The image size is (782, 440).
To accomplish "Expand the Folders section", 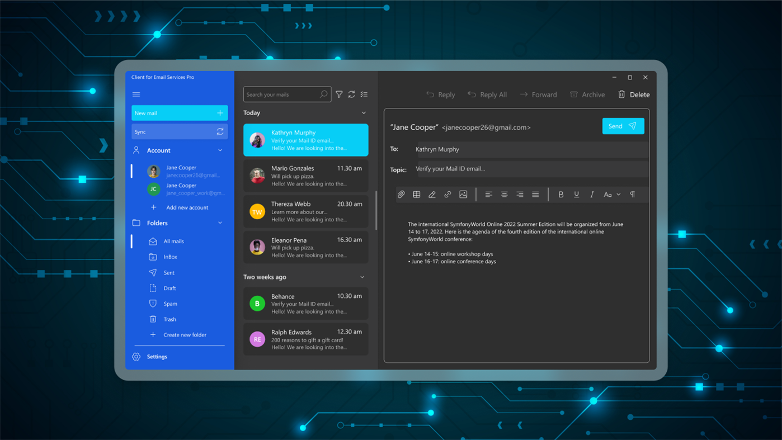I will [x=220, y=223].
